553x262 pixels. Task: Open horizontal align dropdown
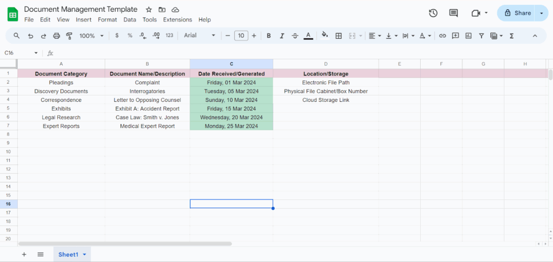coord(375,36)
